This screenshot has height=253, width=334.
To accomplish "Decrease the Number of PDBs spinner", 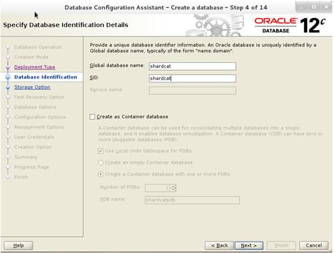I will [x=173, y=189].
